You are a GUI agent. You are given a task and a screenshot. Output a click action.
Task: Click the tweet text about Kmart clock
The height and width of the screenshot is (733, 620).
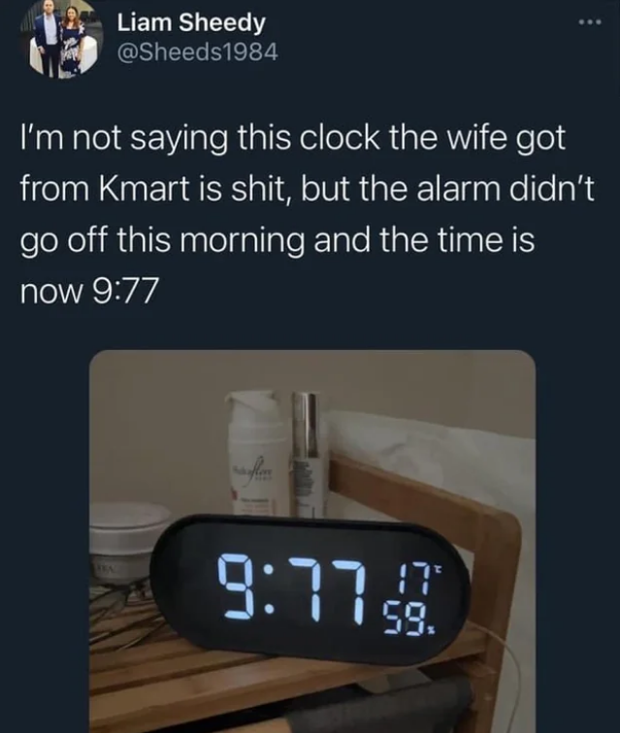[308, 215]
